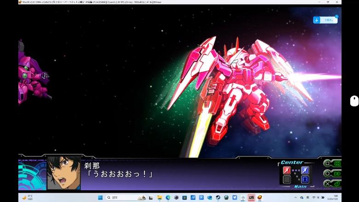Click the cyan radar panel at bottom left

click(x=32, y=175)
